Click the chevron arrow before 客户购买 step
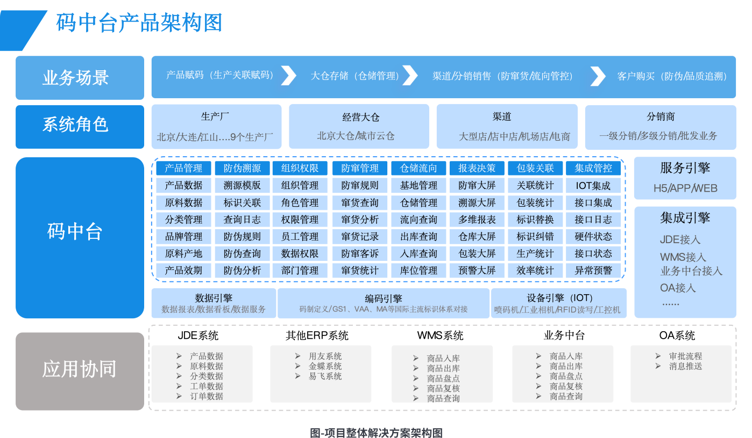Screen dimensions: 752x438 pyautogui.click(x=598, y=76)
